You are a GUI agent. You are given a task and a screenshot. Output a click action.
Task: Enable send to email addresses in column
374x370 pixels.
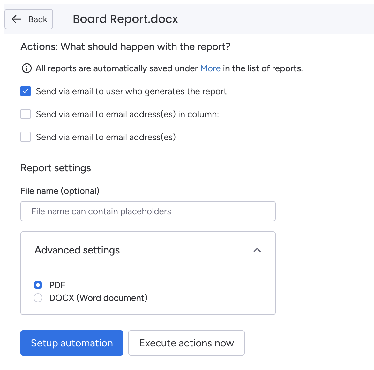26,114
